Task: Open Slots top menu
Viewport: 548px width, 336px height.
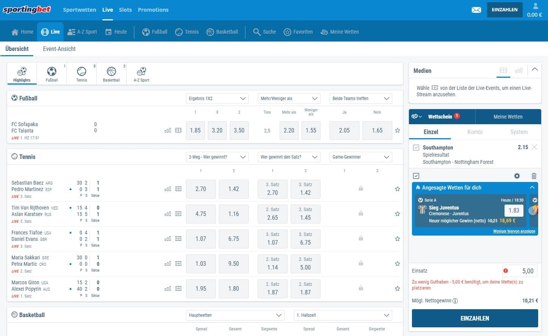Action: click(x=125, y=10)
